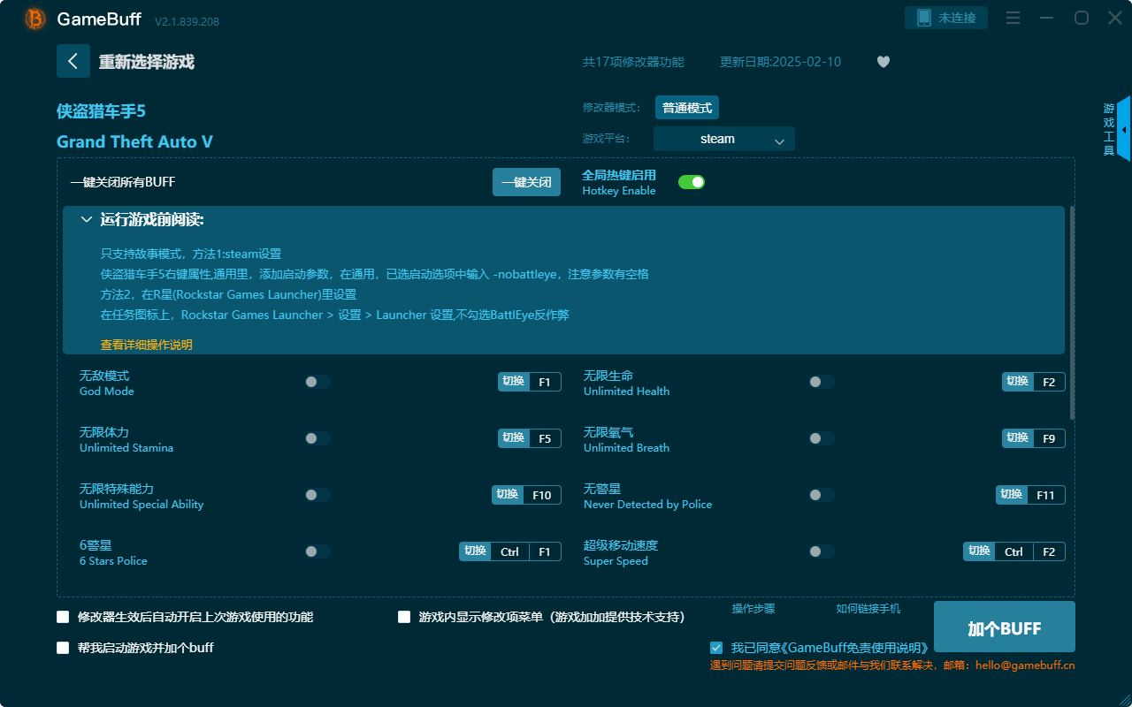
Task: Click the heart favorite icon
Action: coord(883,62)
